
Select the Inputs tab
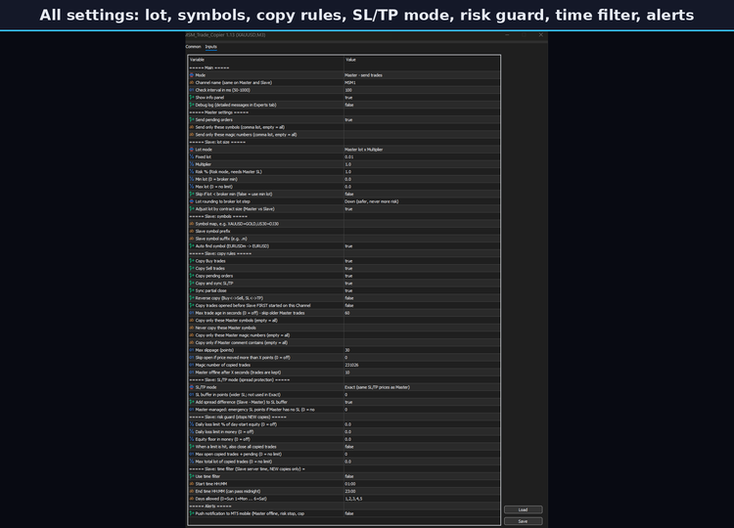[211, 47]
